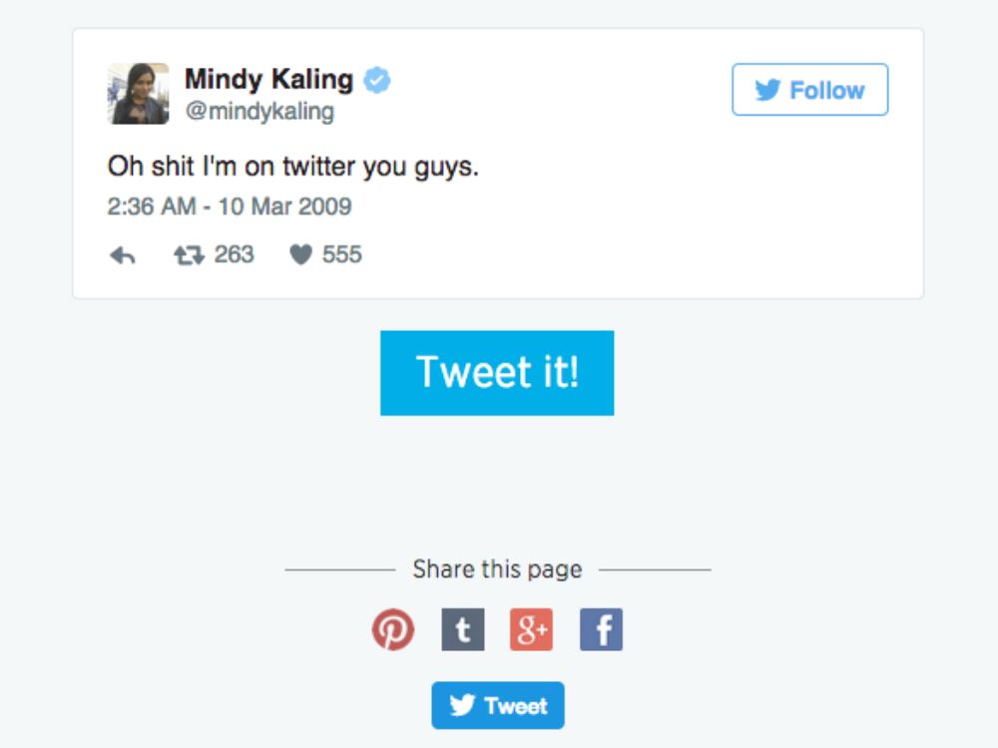Open the @mindykaling handle link
The image size is (998, 748).
coord(258,112)
